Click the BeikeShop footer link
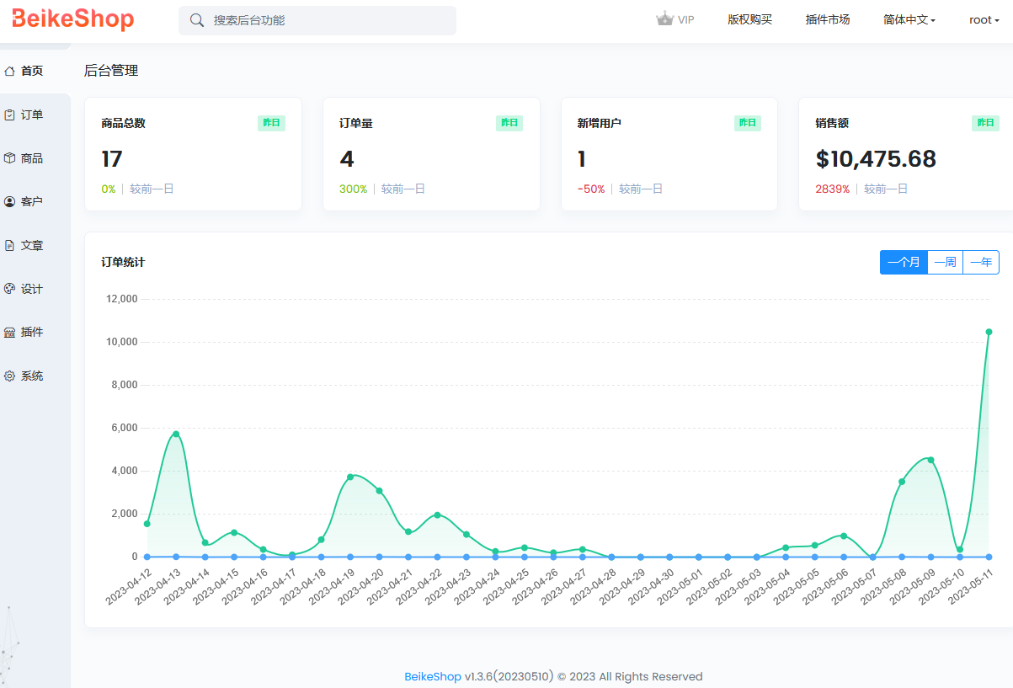This screenshot has width=1013, height=688. (x=433, y=676)
